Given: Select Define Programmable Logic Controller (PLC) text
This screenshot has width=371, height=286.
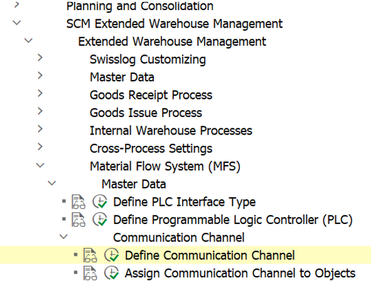Looking at the screenshot, I should (x=233, y=220).
